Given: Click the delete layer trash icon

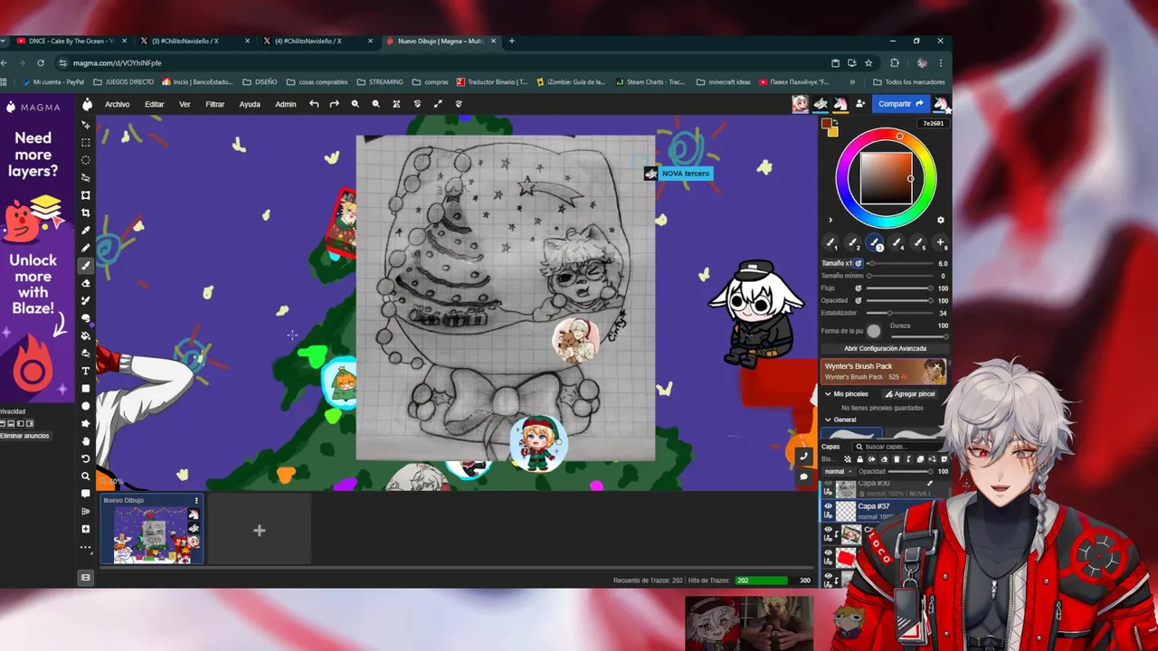Looking at the screenshot, I should point(896,459).
